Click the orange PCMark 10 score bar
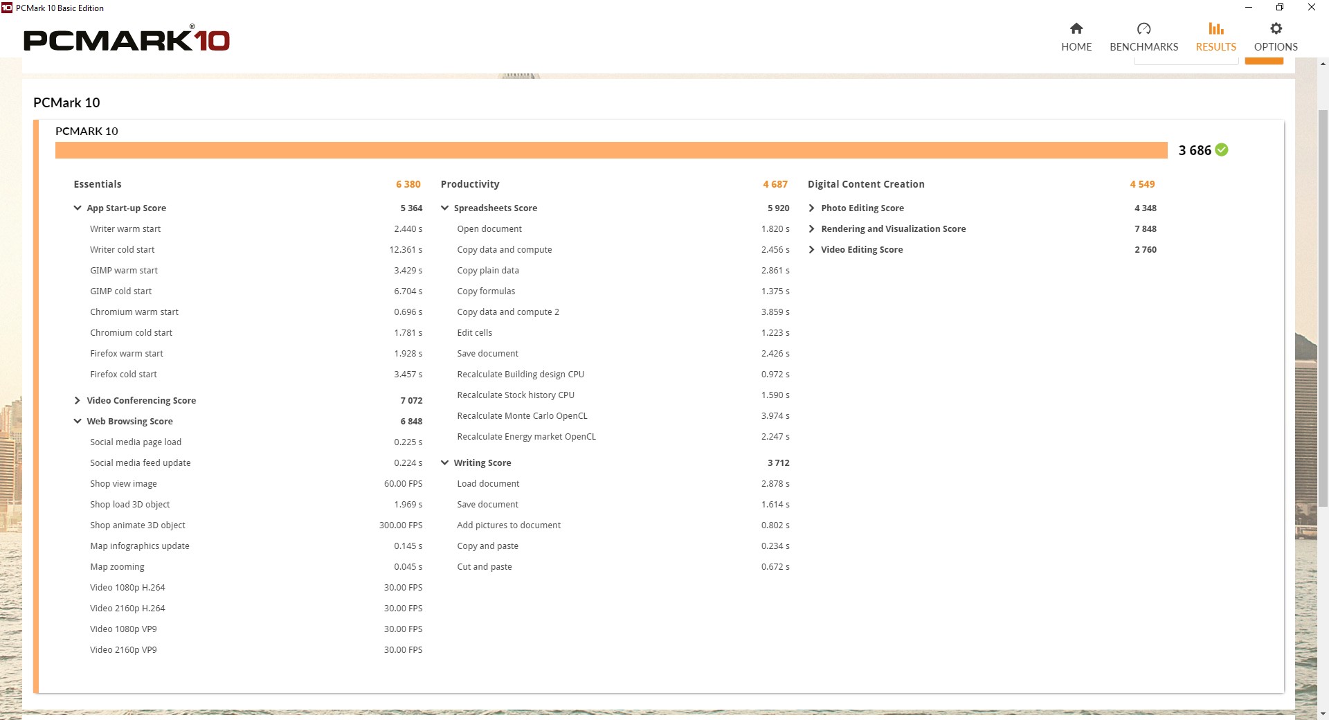The width and height of the screenshot is (1329, 720). tap(611, 150)
